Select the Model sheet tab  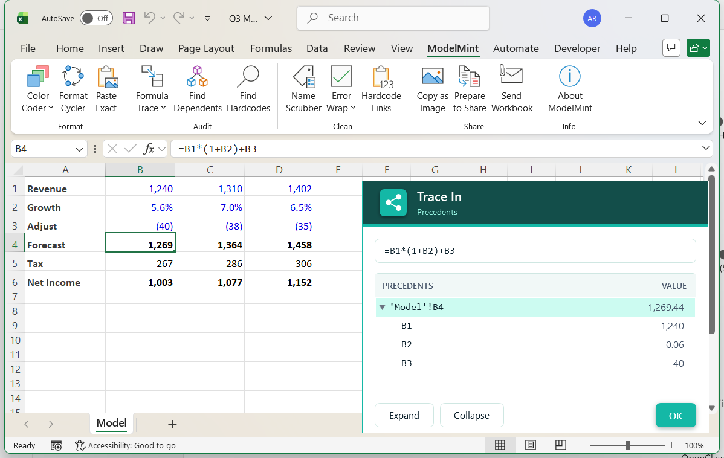[x=111, y=423]
